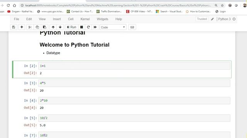Image resolution: width=247 pixels, height=138 pixels.
Task: Bookmark this page with the star icon
Action: coord(222,5)
